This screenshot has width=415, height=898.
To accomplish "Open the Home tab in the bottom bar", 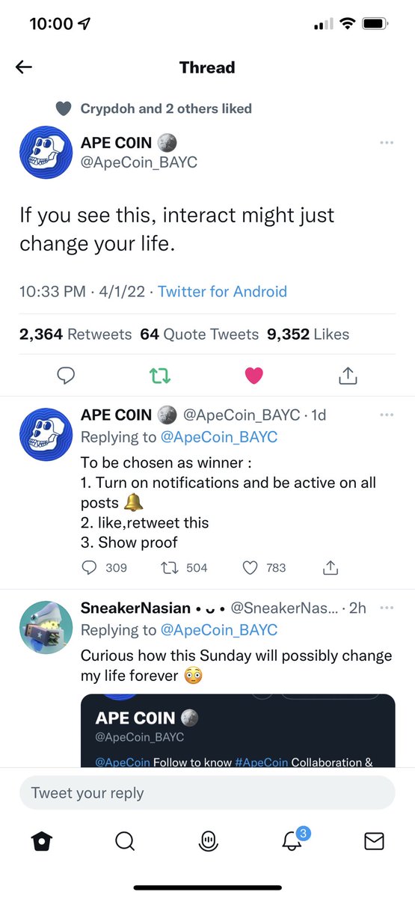I will point(42,842).
